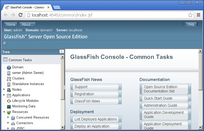Click tree panel scrollbar down arrow
The height and width of the screenshot is (131, 204).
[x=63, y=127]
